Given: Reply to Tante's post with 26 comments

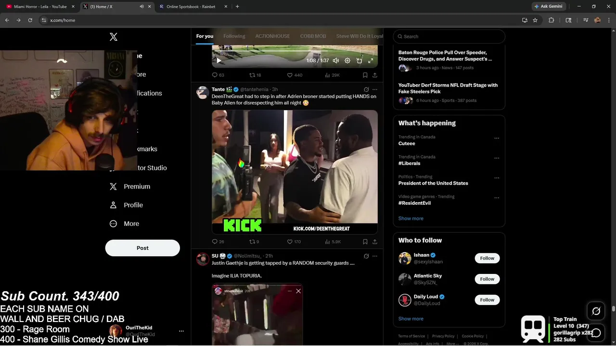Looking at the screenshot, I should click(218, 242).
